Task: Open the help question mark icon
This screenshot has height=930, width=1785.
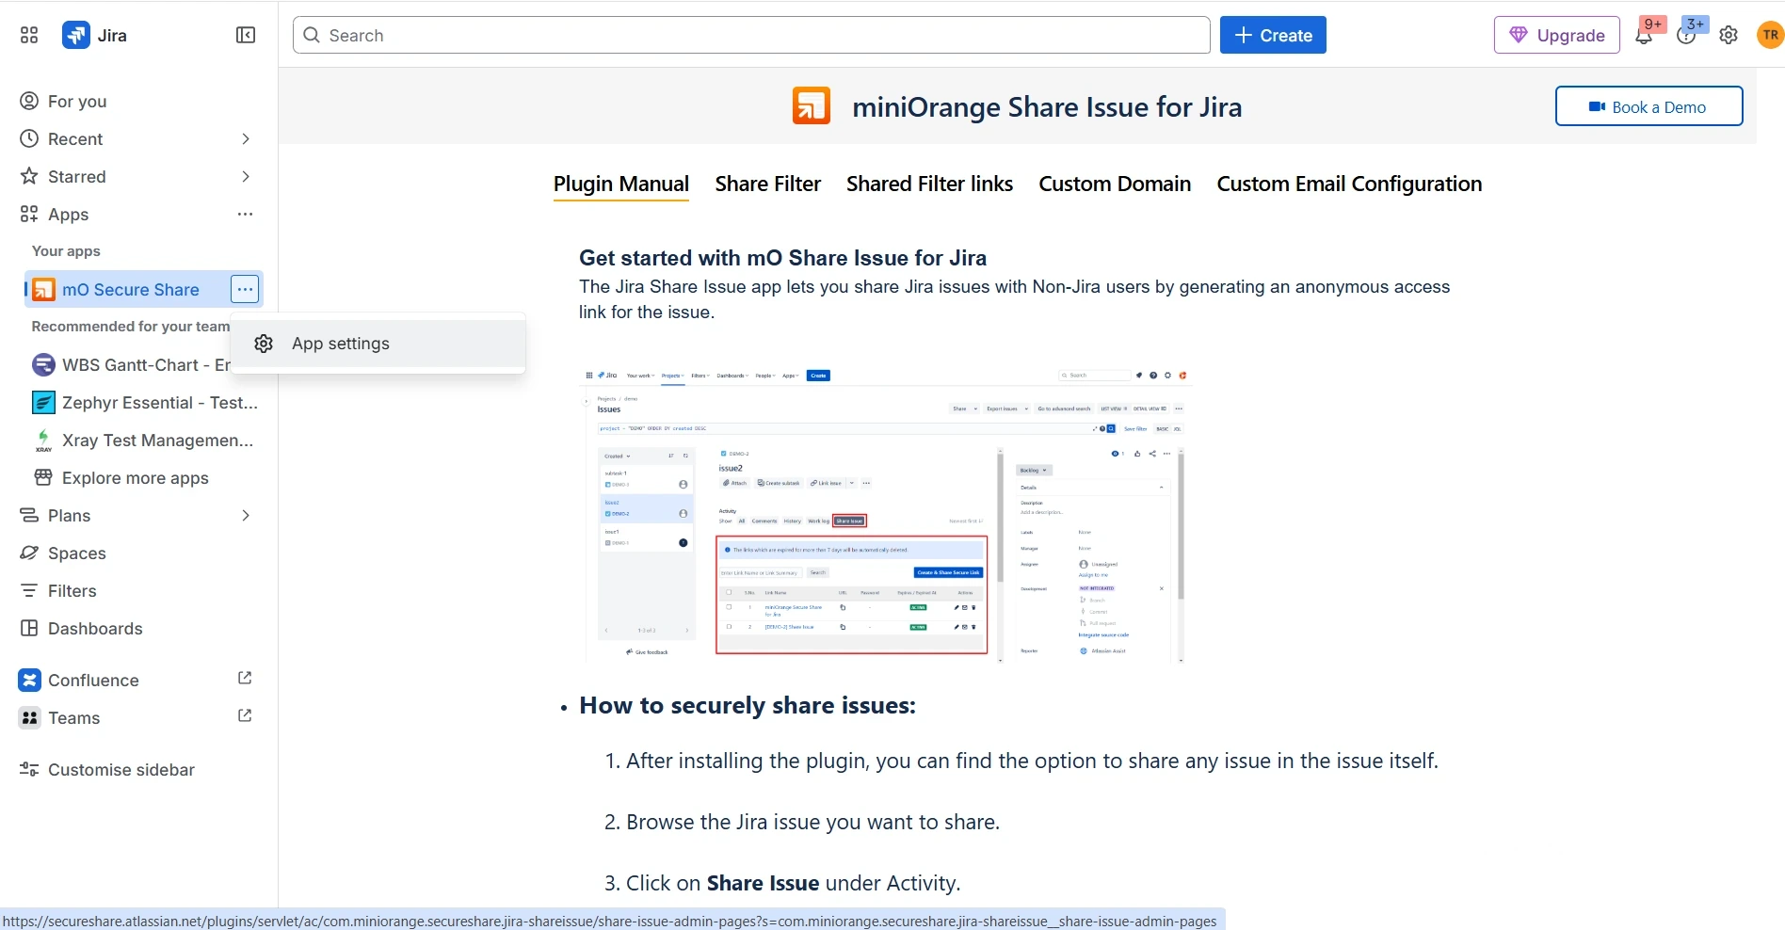Action: click(1686, 36)
